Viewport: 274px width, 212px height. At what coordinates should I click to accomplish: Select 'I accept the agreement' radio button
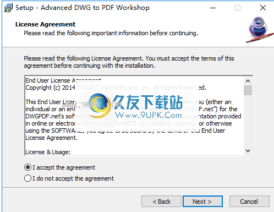[28, 167]
